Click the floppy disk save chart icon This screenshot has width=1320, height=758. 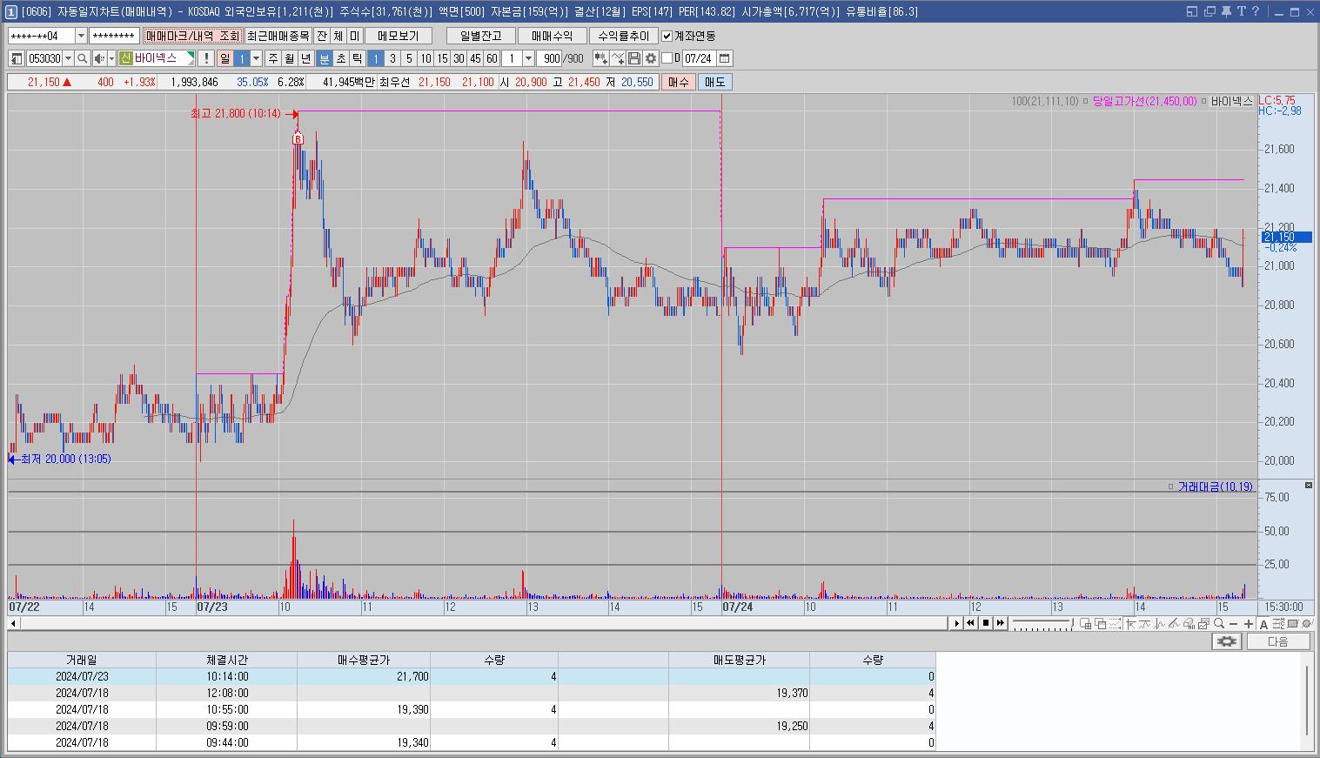pos(634,58)
